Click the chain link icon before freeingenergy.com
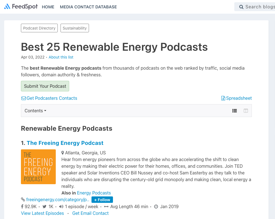Viewport: 275px width, 219px height. pyautogui.click(x=23, y=199)
